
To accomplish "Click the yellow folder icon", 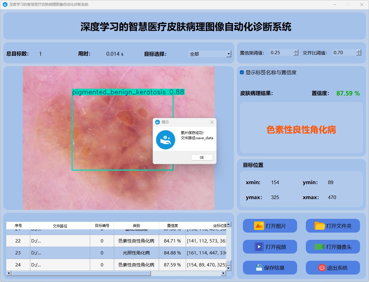I will pyautogui.click(x=320, y=226).
